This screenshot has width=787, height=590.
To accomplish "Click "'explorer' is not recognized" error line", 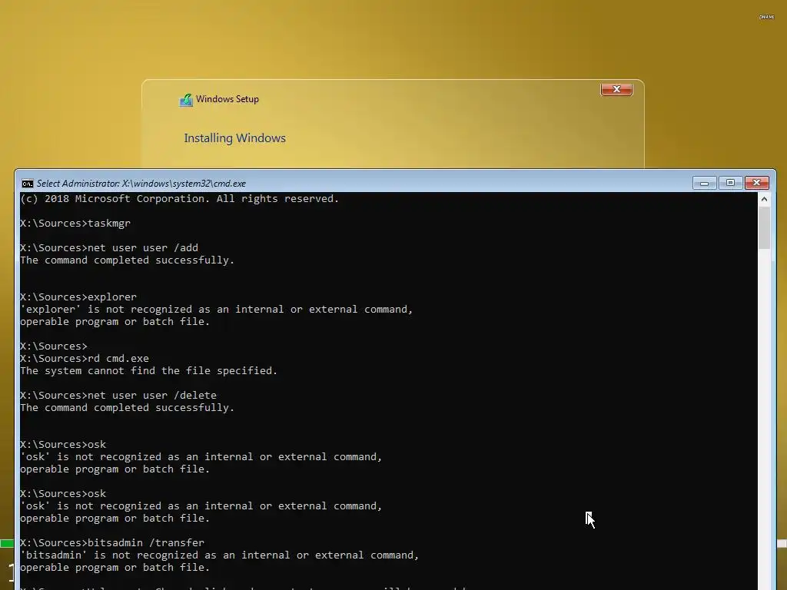I will coord(216,310).
